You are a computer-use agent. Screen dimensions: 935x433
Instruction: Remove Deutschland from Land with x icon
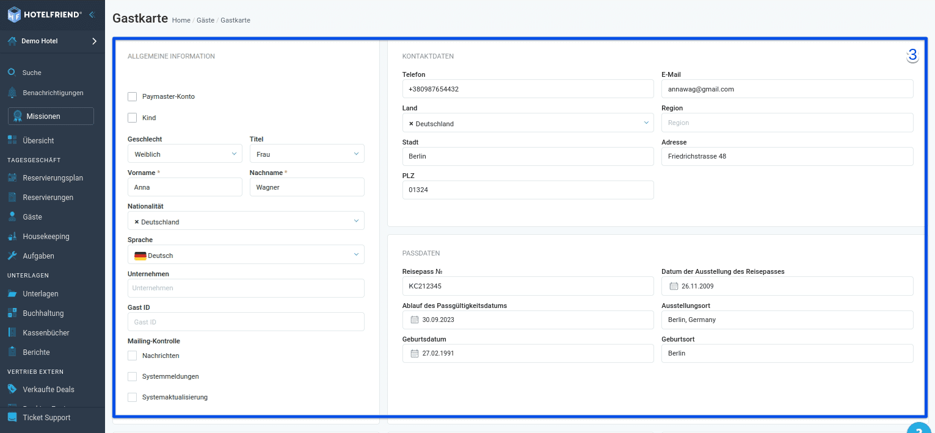pyautogui.click(x=411, y=124)
